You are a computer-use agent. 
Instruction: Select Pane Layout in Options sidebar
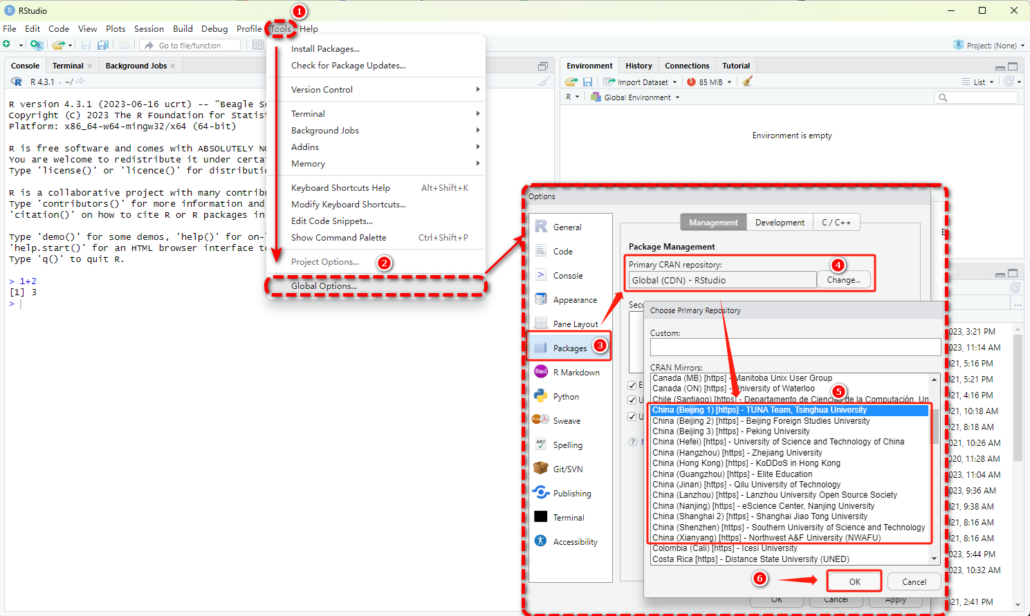click(571, 324)
